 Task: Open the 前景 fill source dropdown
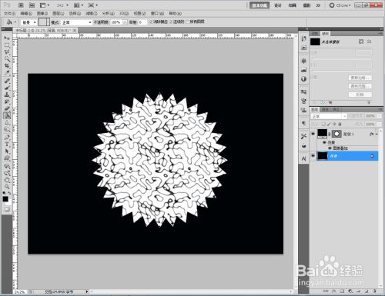(28, 22)
